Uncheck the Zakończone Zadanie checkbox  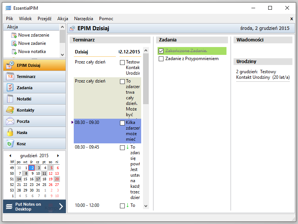pyautogui.click(x=161, y=51)
